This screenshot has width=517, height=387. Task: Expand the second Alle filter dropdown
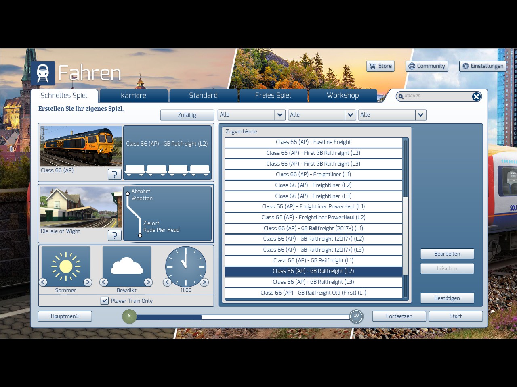tap(350, 115)
